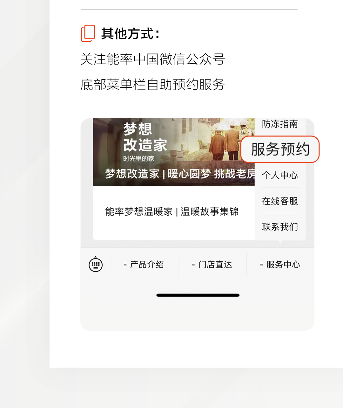
Task: Click the 其他方式 heading text
Action: tap(130, 34)
